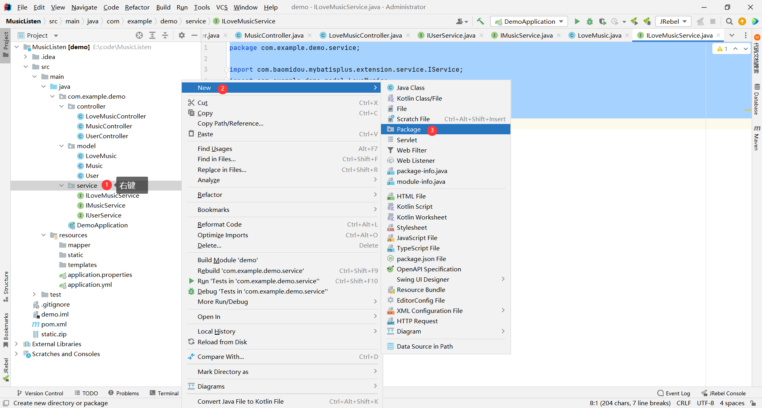Toggle the Problems tool window

[x=123, y=393]
